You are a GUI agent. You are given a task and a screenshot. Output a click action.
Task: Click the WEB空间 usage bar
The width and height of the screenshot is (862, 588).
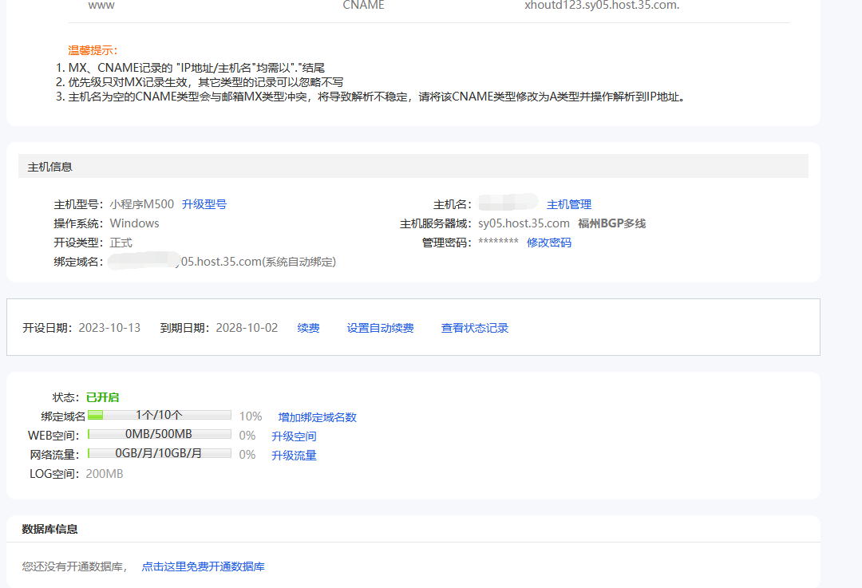(160, 434)
